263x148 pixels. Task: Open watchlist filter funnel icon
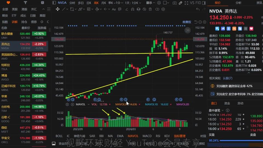click(x=25, y=3)
